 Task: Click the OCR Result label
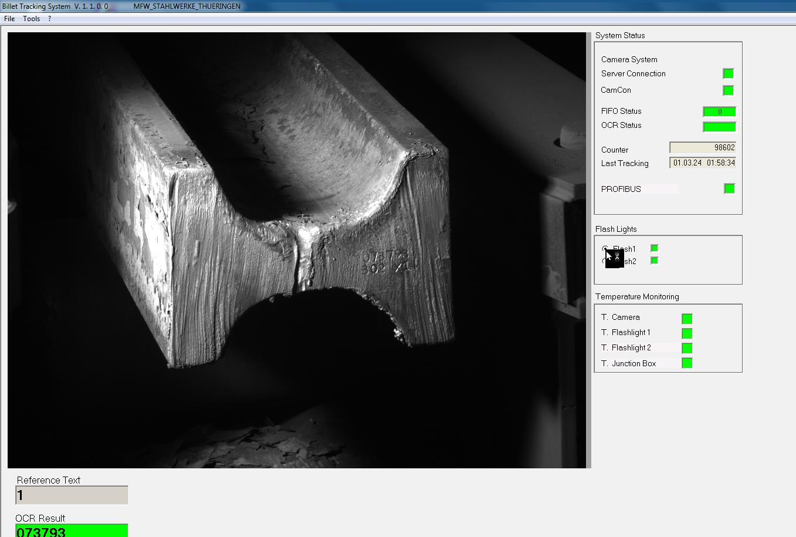point(40,518)
